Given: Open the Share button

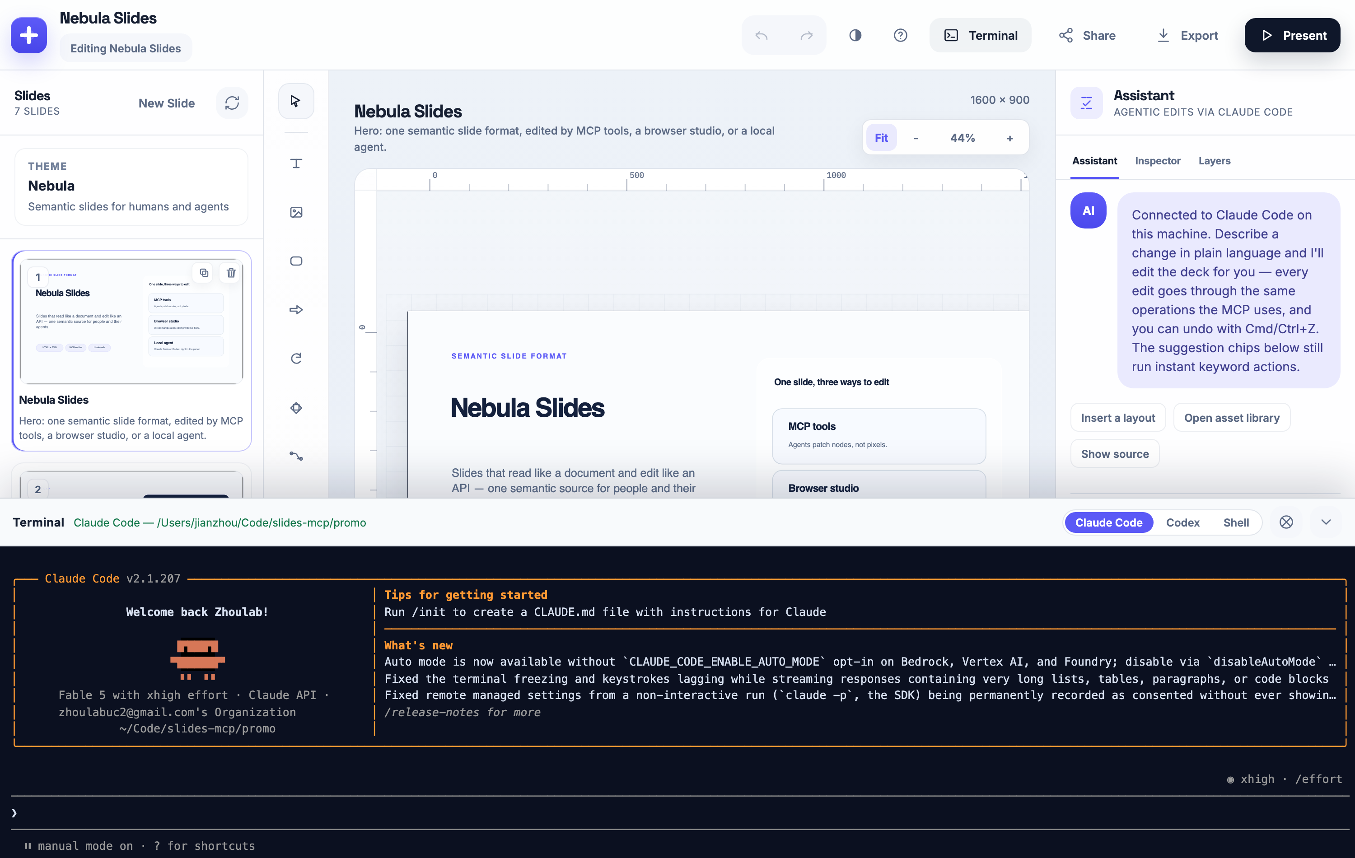Looking at the screenshot, I should [x=1087, y=35].
